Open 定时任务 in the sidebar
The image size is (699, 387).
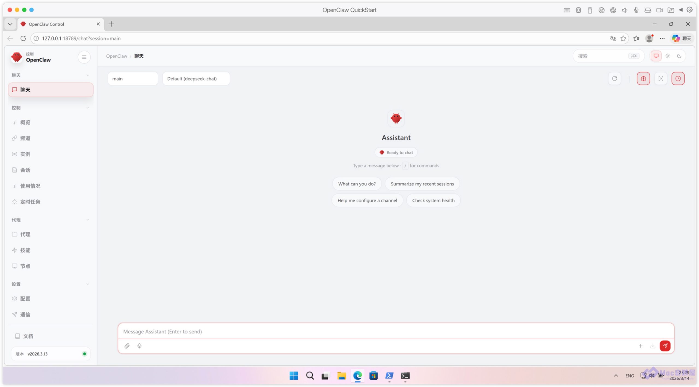30,202
